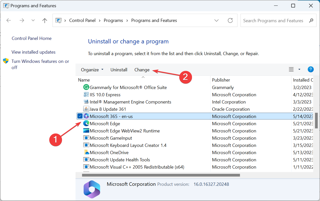
Task: Click product version 16.0.16327.20248 text
Action: 211,184
